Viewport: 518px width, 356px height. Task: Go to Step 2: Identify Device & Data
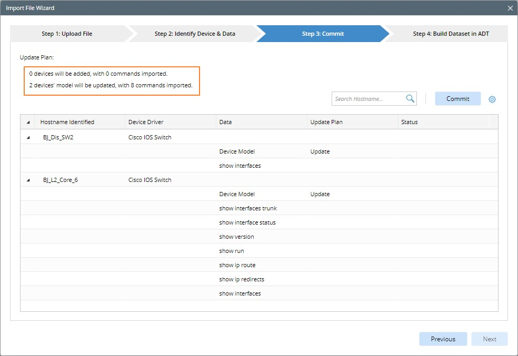coord(195,34)
